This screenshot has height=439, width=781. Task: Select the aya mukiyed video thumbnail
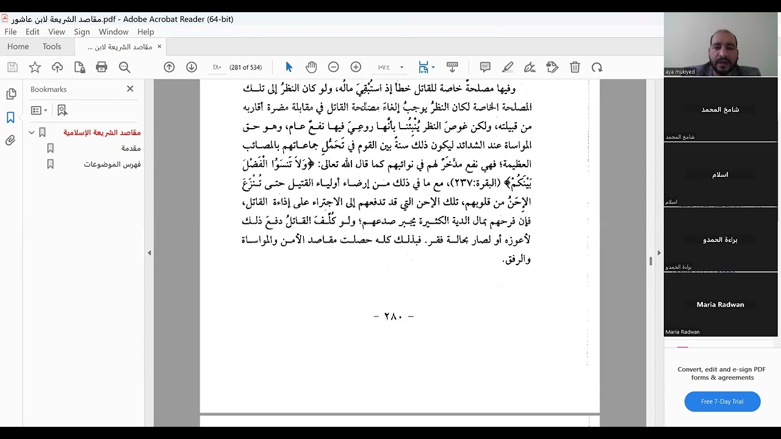(721, 44)
